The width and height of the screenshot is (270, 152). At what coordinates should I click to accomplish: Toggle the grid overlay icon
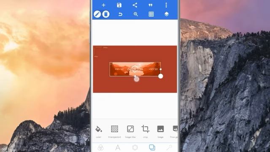coord(151,14)
